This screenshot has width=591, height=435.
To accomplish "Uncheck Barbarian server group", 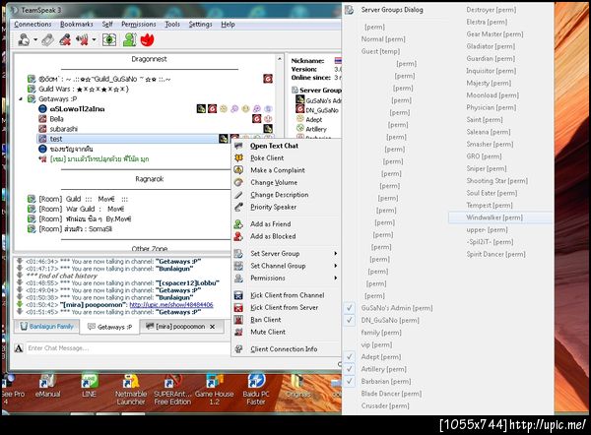I will (350, 381).
